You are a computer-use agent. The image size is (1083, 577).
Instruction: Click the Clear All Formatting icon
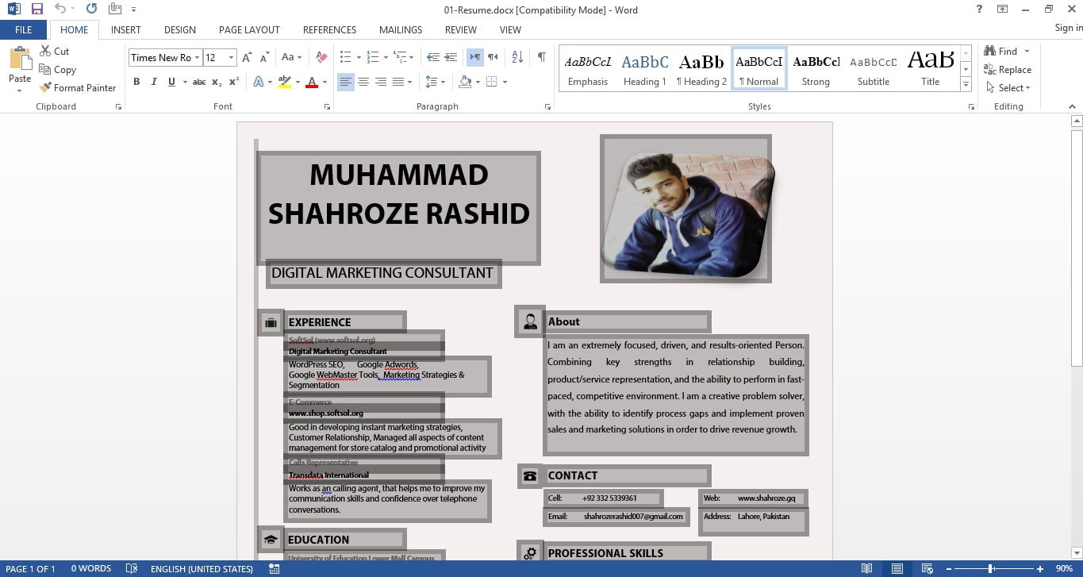tap(321, 57)
